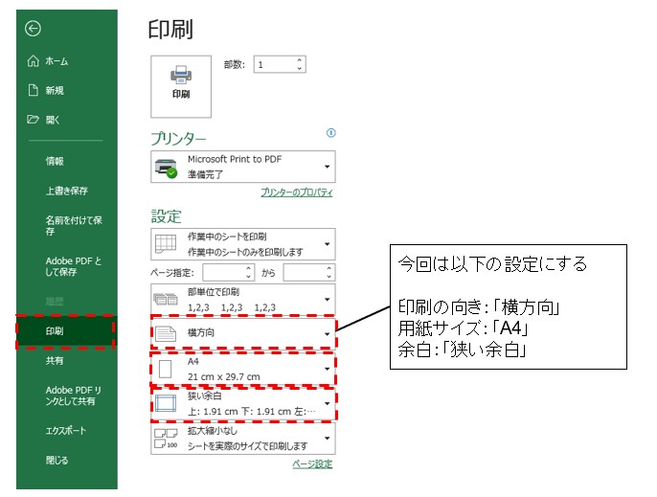Open the narrow margins dropdown
The height and width of the screenshot is (497, 657).
243,403
